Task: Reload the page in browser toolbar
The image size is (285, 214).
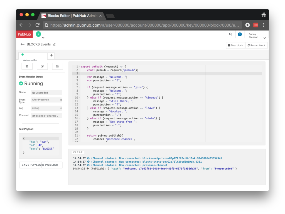Action: (37, 25)
